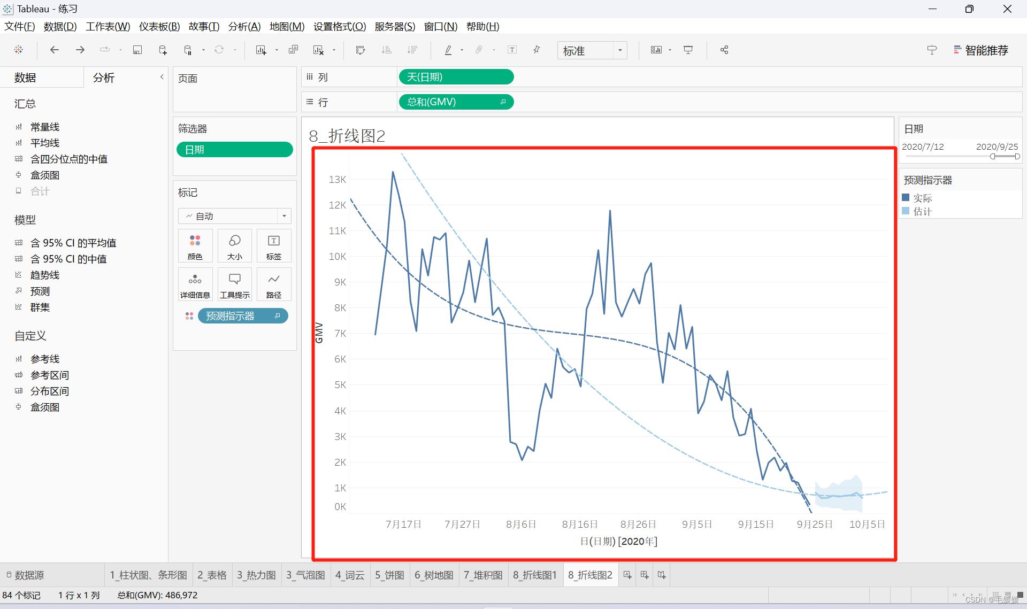Click the share workbook icon
This screenshot has width=1027, height=609.
click(x=724, y=50)
